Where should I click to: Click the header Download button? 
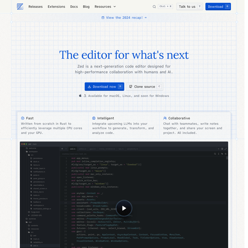[x=218, y=7]
